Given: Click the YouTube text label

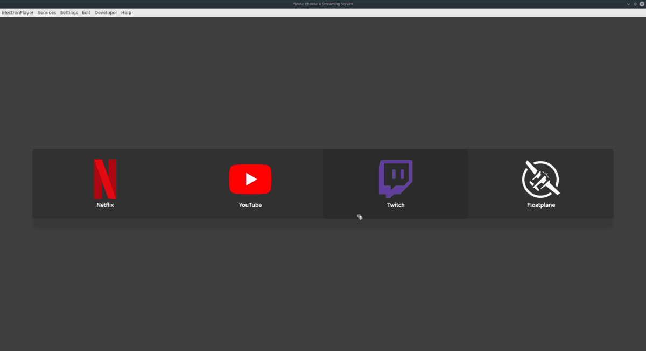Looking at the screenshot, I should point(250,205).
